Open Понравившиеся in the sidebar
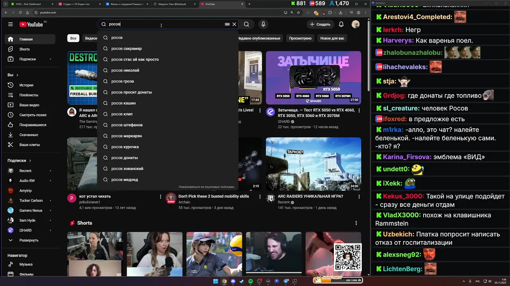Screen dimensions: 510x286 click(x=30, y=125)
